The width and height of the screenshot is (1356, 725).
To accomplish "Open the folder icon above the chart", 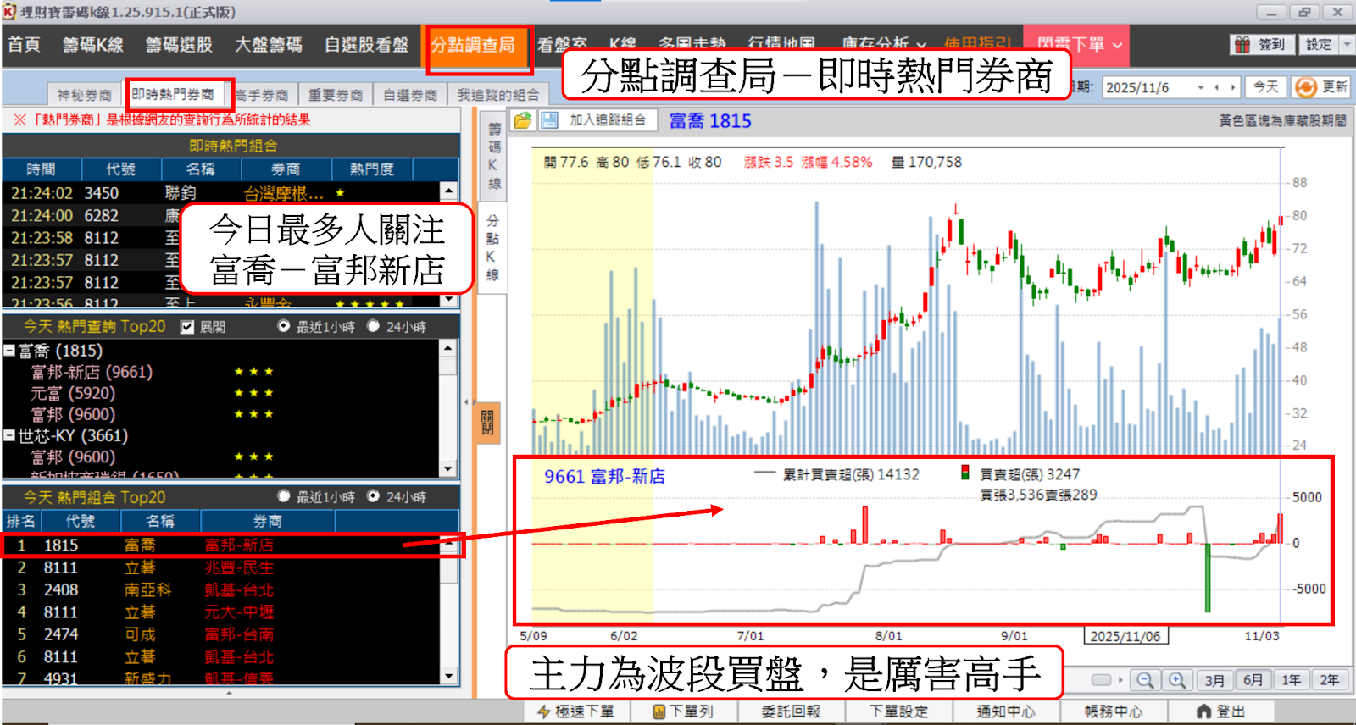I will pos(523,120).
